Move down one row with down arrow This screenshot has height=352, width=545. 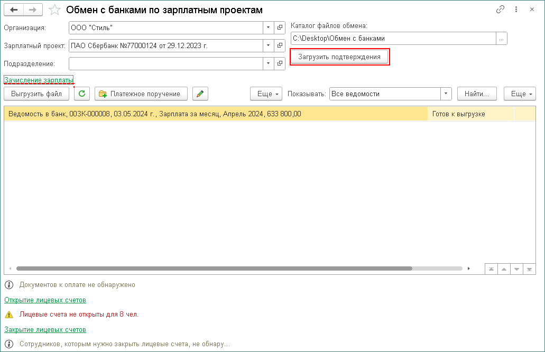coord(516,269)
